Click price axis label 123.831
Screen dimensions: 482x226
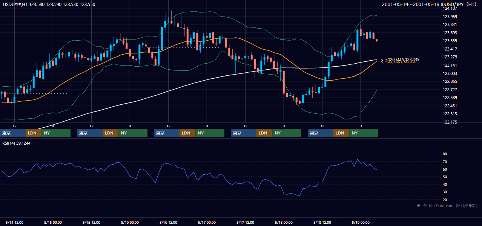pos(450,24)
